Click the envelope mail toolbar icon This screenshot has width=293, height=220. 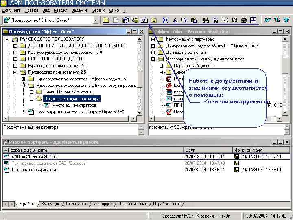coord(225,20)
